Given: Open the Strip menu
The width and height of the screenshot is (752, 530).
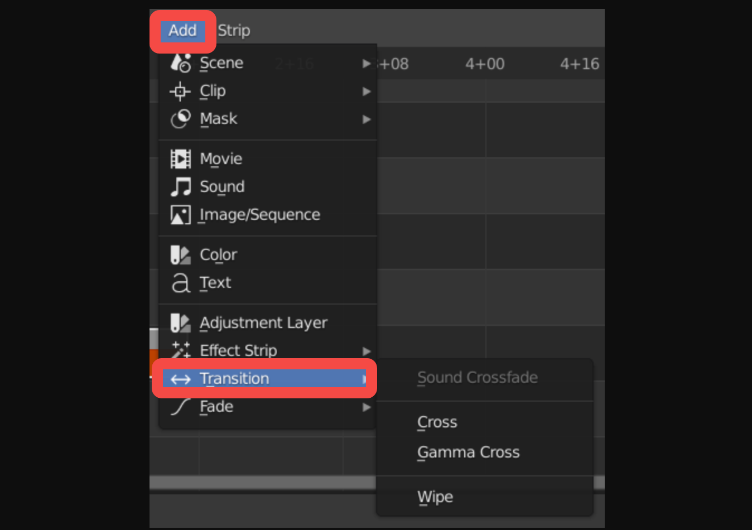Looking at the screenshot, I should [234, 30].
